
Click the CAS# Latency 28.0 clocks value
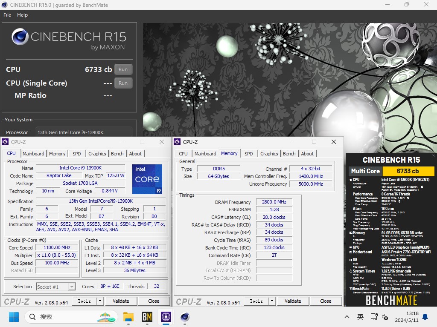coord(274,217)
